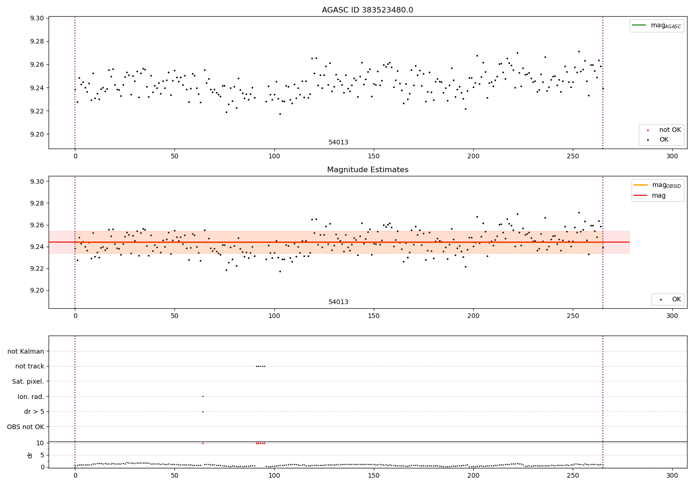Click the 'not Kalman' axis label
Viewport: 694px width, 486px height.
click(26, 352)
